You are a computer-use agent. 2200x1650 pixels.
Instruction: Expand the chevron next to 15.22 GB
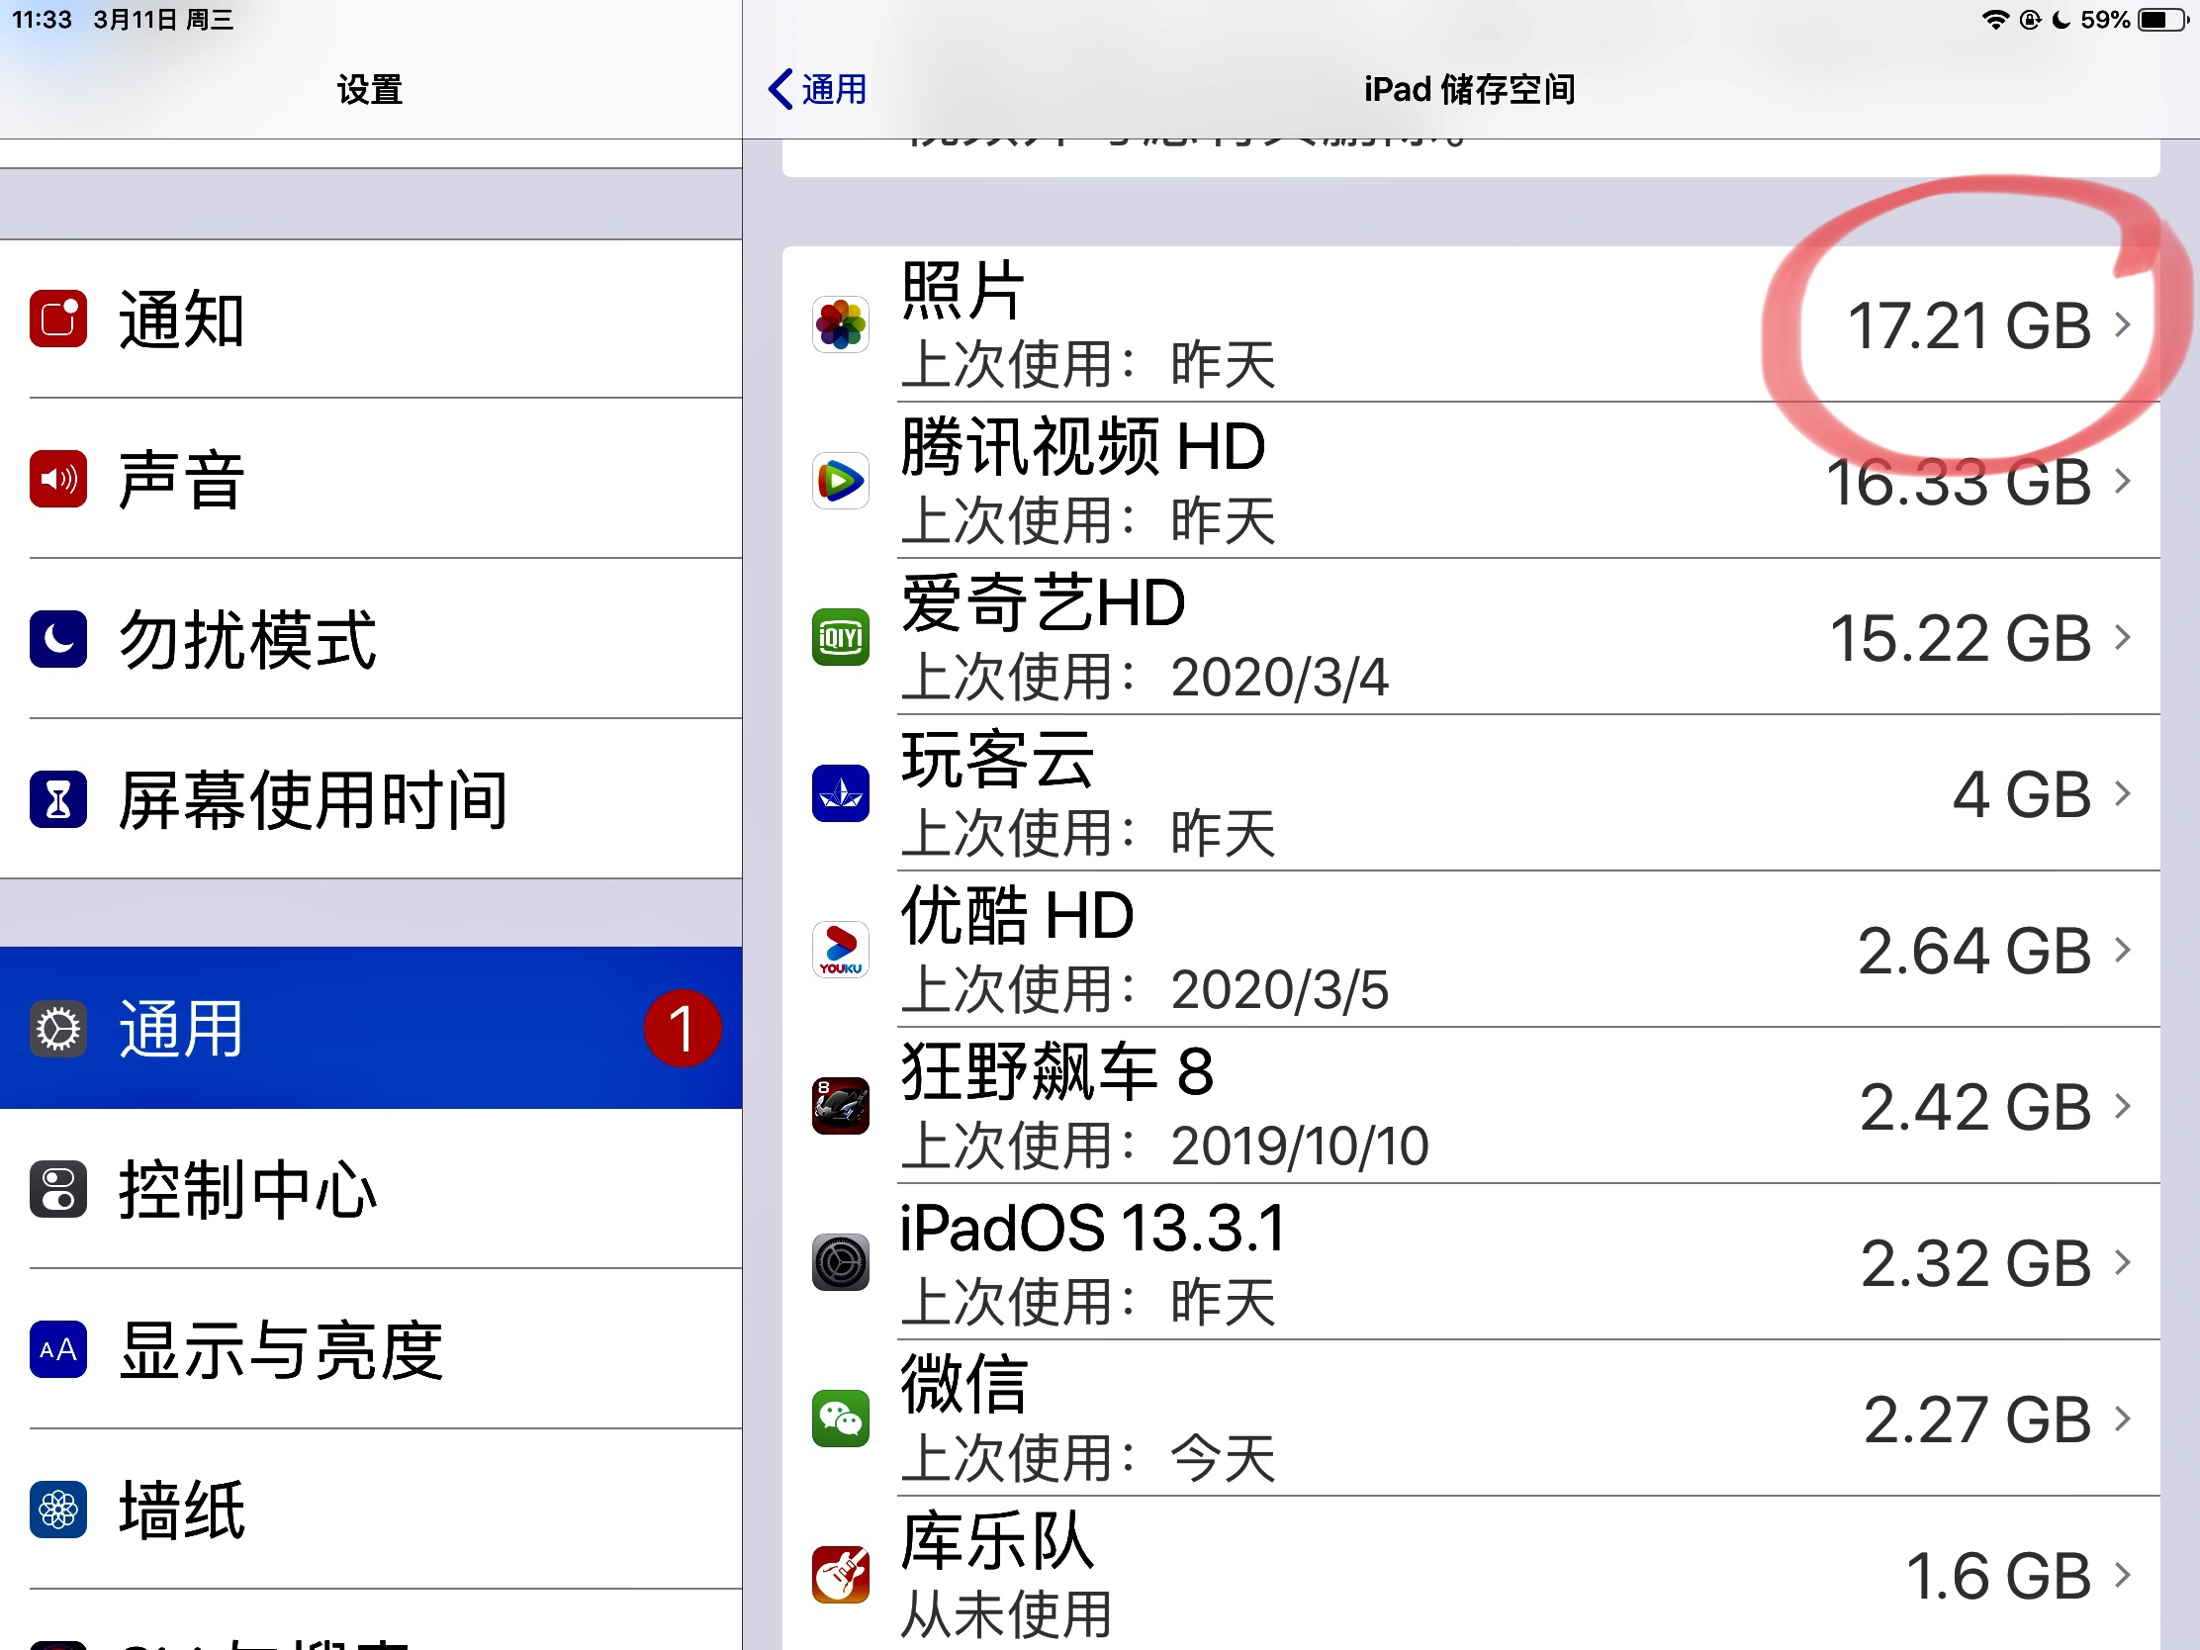2123,637
